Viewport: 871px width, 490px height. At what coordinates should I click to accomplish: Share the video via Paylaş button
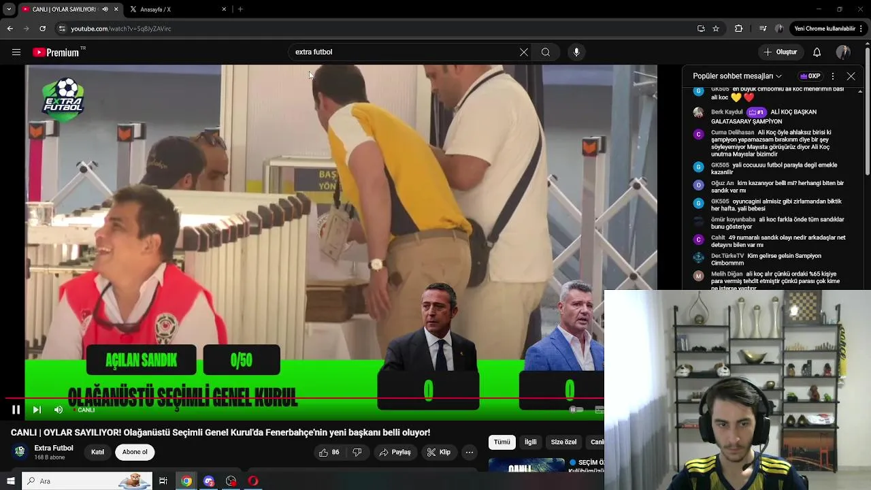(x=395, y=452)
